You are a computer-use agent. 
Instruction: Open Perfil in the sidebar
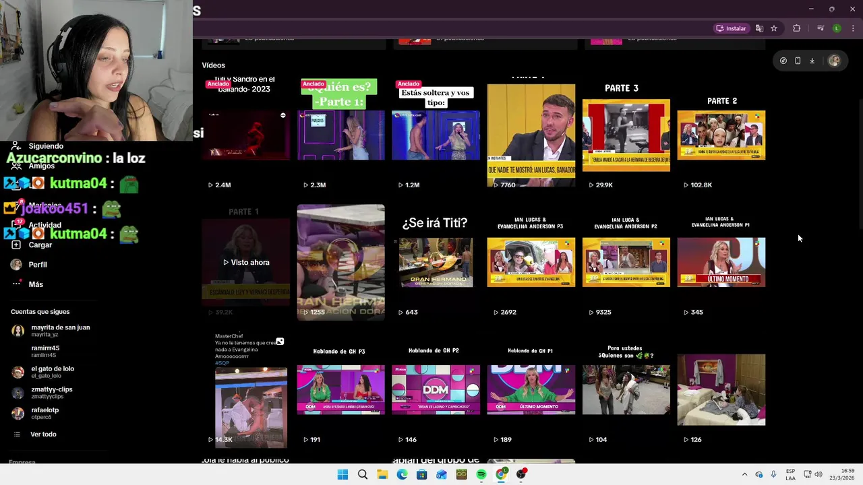tap(38, 265)
